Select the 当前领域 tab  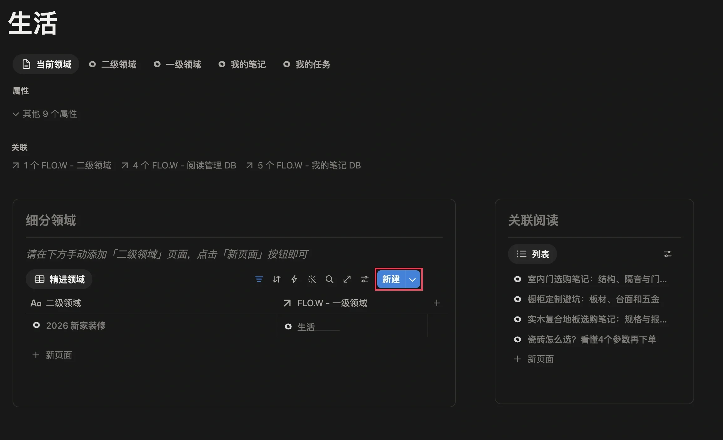(x=46, y=64)
